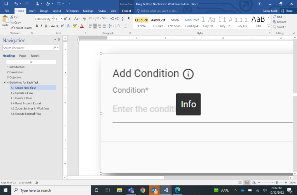Apply strikethrough formatting
This screenshot has width=297, height=195.
pyautogui.click(x=53, y=26)
